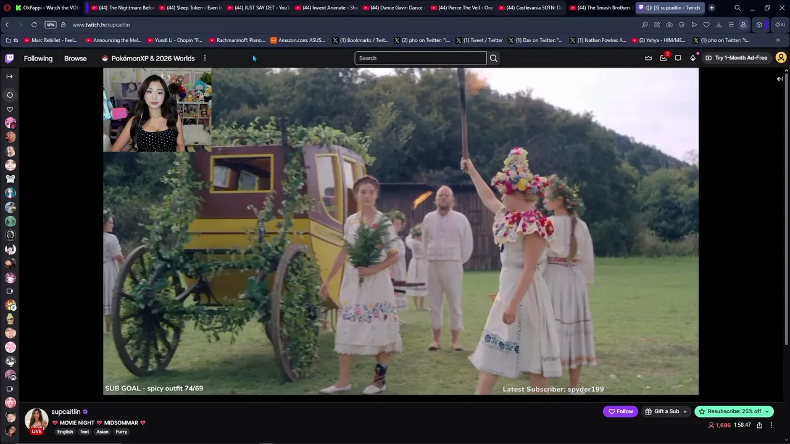Viewport: 790px width, 444px height.
Task: Open Get Bits icon
Action: (x=693, y=58)
